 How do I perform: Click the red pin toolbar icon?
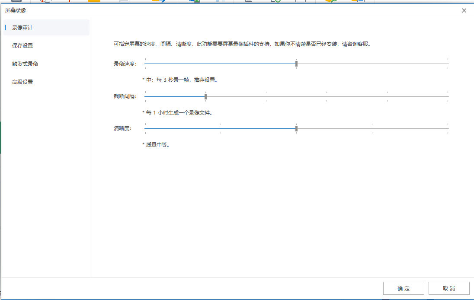69,2
